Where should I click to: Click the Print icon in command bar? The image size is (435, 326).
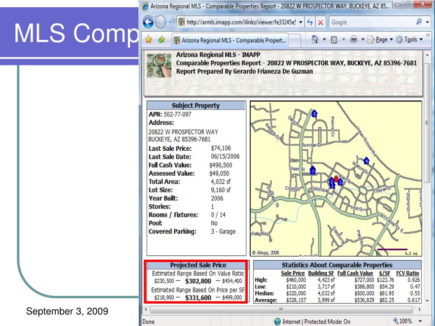point(353,40)
